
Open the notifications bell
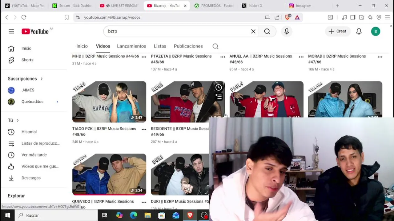(359, 31)
